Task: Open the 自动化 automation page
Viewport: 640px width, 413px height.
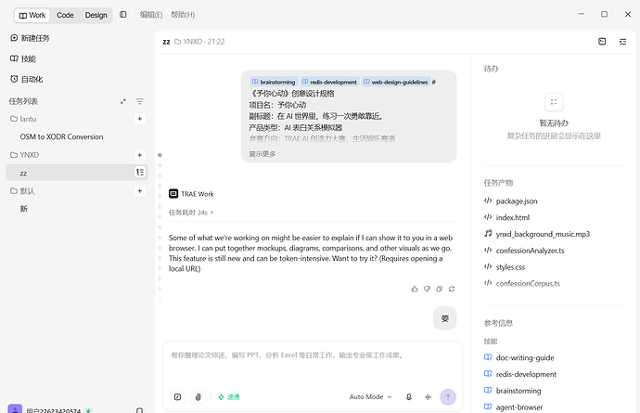Action: (x=27, y=79)
